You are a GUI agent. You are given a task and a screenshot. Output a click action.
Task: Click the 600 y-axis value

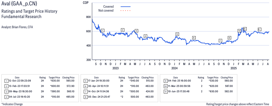click(88, 31)
